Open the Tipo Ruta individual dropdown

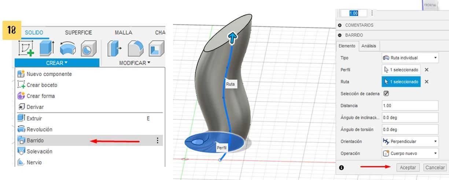tap(410, 58)
